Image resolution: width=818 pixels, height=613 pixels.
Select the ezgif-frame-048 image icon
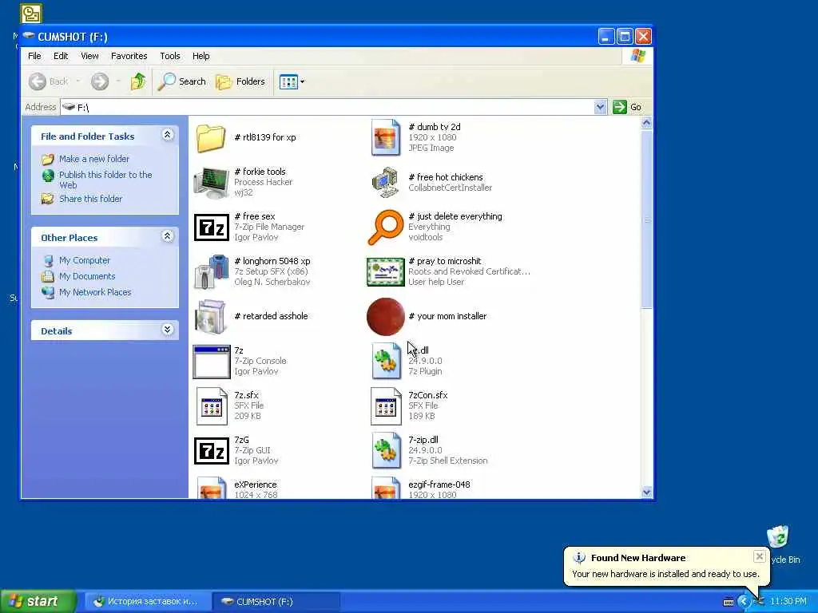point(386,488)
